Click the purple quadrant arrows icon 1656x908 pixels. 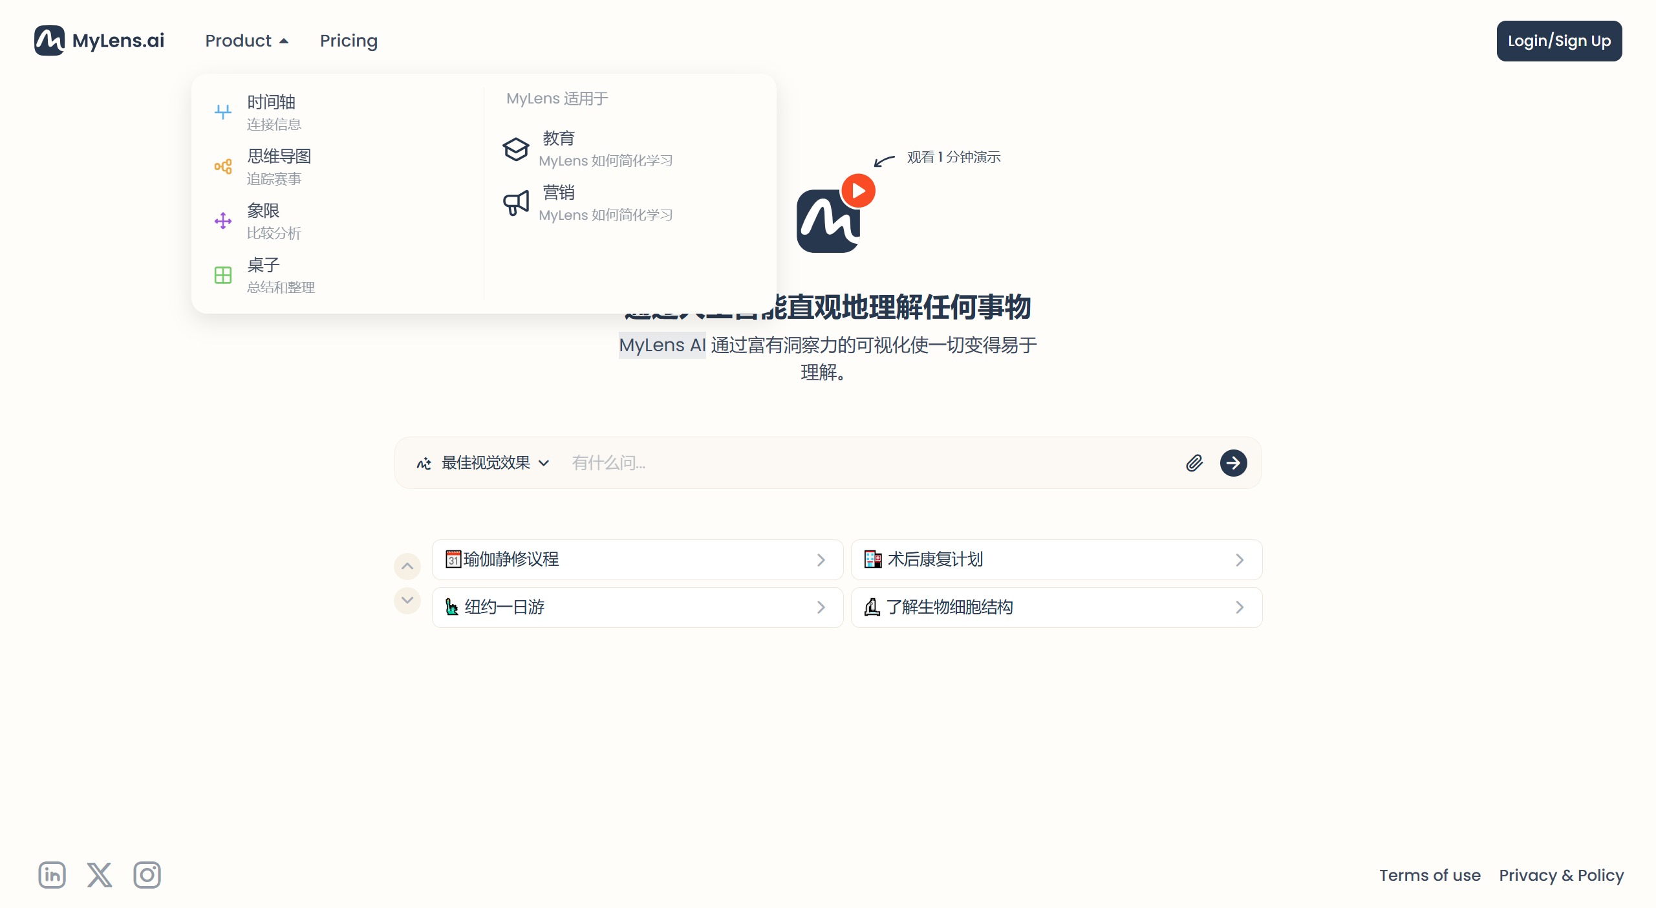pos(223,221)
